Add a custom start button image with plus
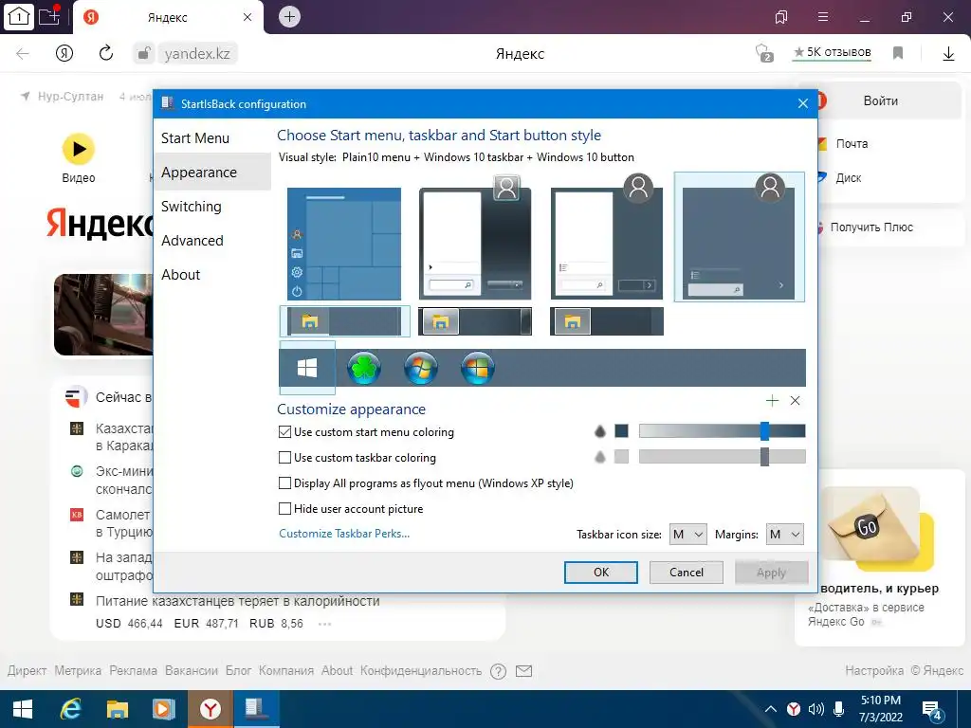The image size is (971, 728). [772, 401]
